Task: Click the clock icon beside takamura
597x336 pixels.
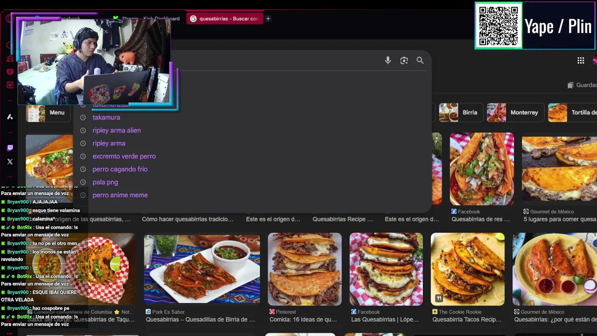Action: click(x=83, y=118)
